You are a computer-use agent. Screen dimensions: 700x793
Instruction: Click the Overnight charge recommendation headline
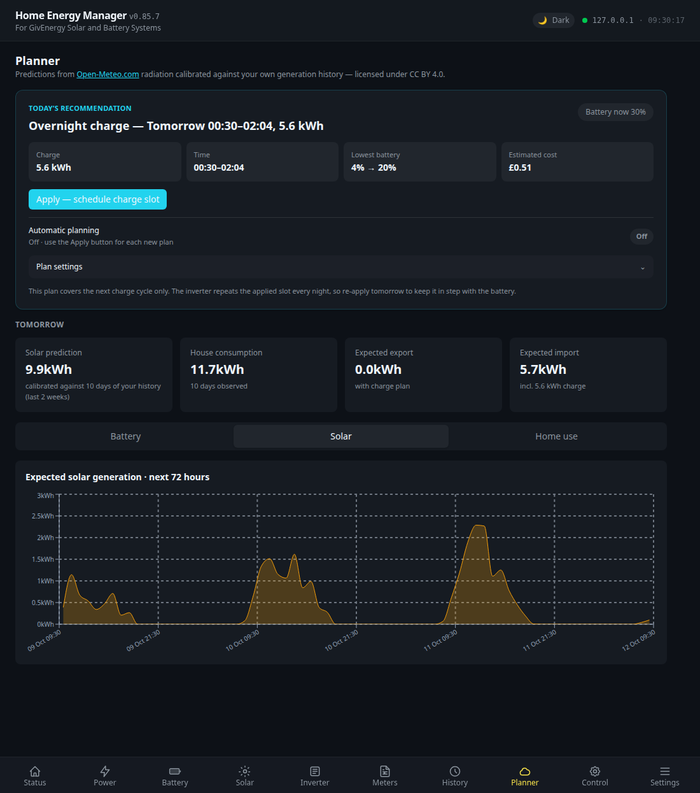tap(176, 126)
